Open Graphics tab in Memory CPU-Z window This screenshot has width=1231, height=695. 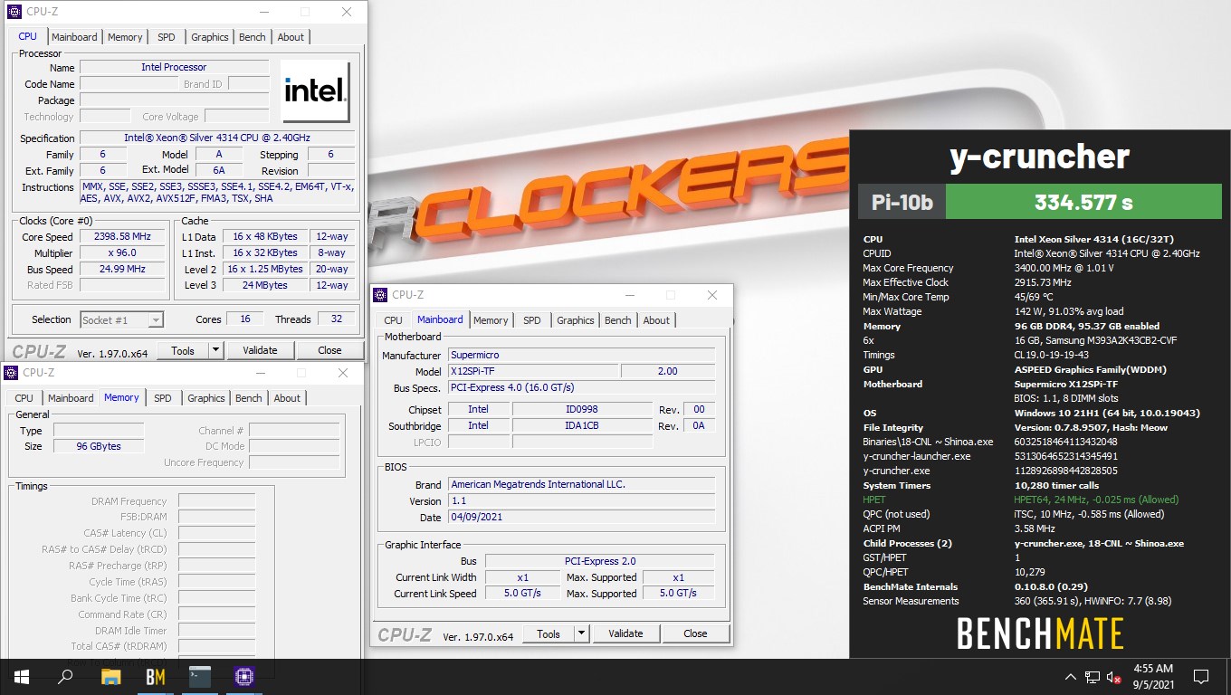(206, 398)
